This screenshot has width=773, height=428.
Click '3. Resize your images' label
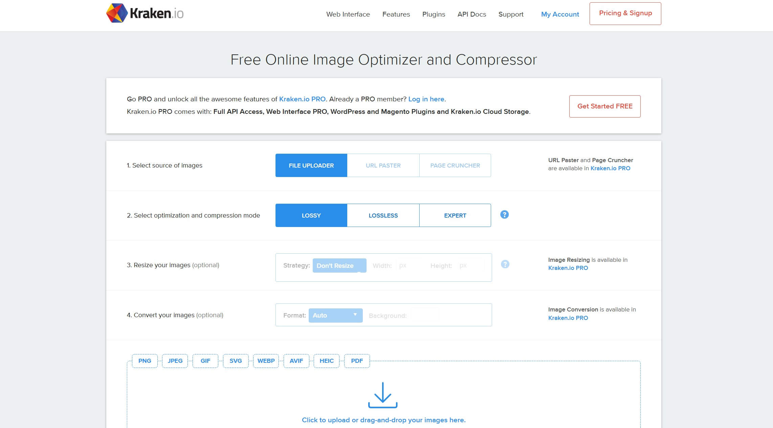tap(173, 265)
